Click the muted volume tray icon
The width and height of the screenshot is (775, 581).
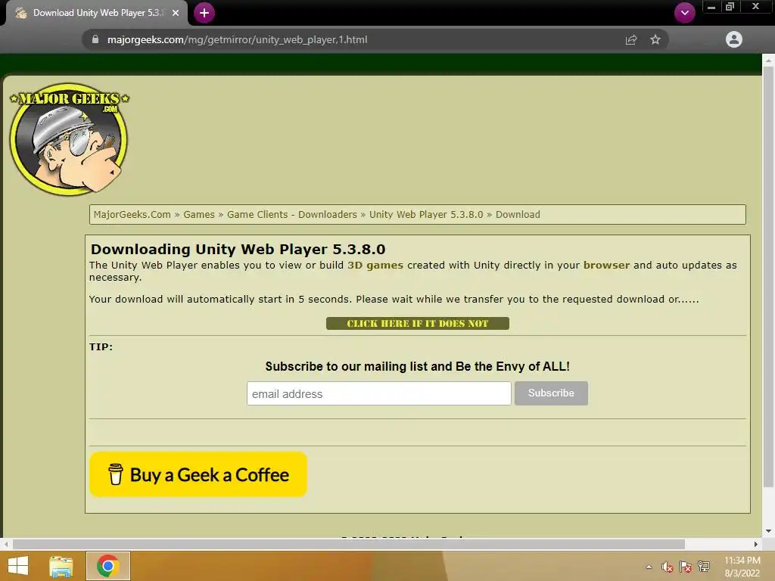point(668,567)
